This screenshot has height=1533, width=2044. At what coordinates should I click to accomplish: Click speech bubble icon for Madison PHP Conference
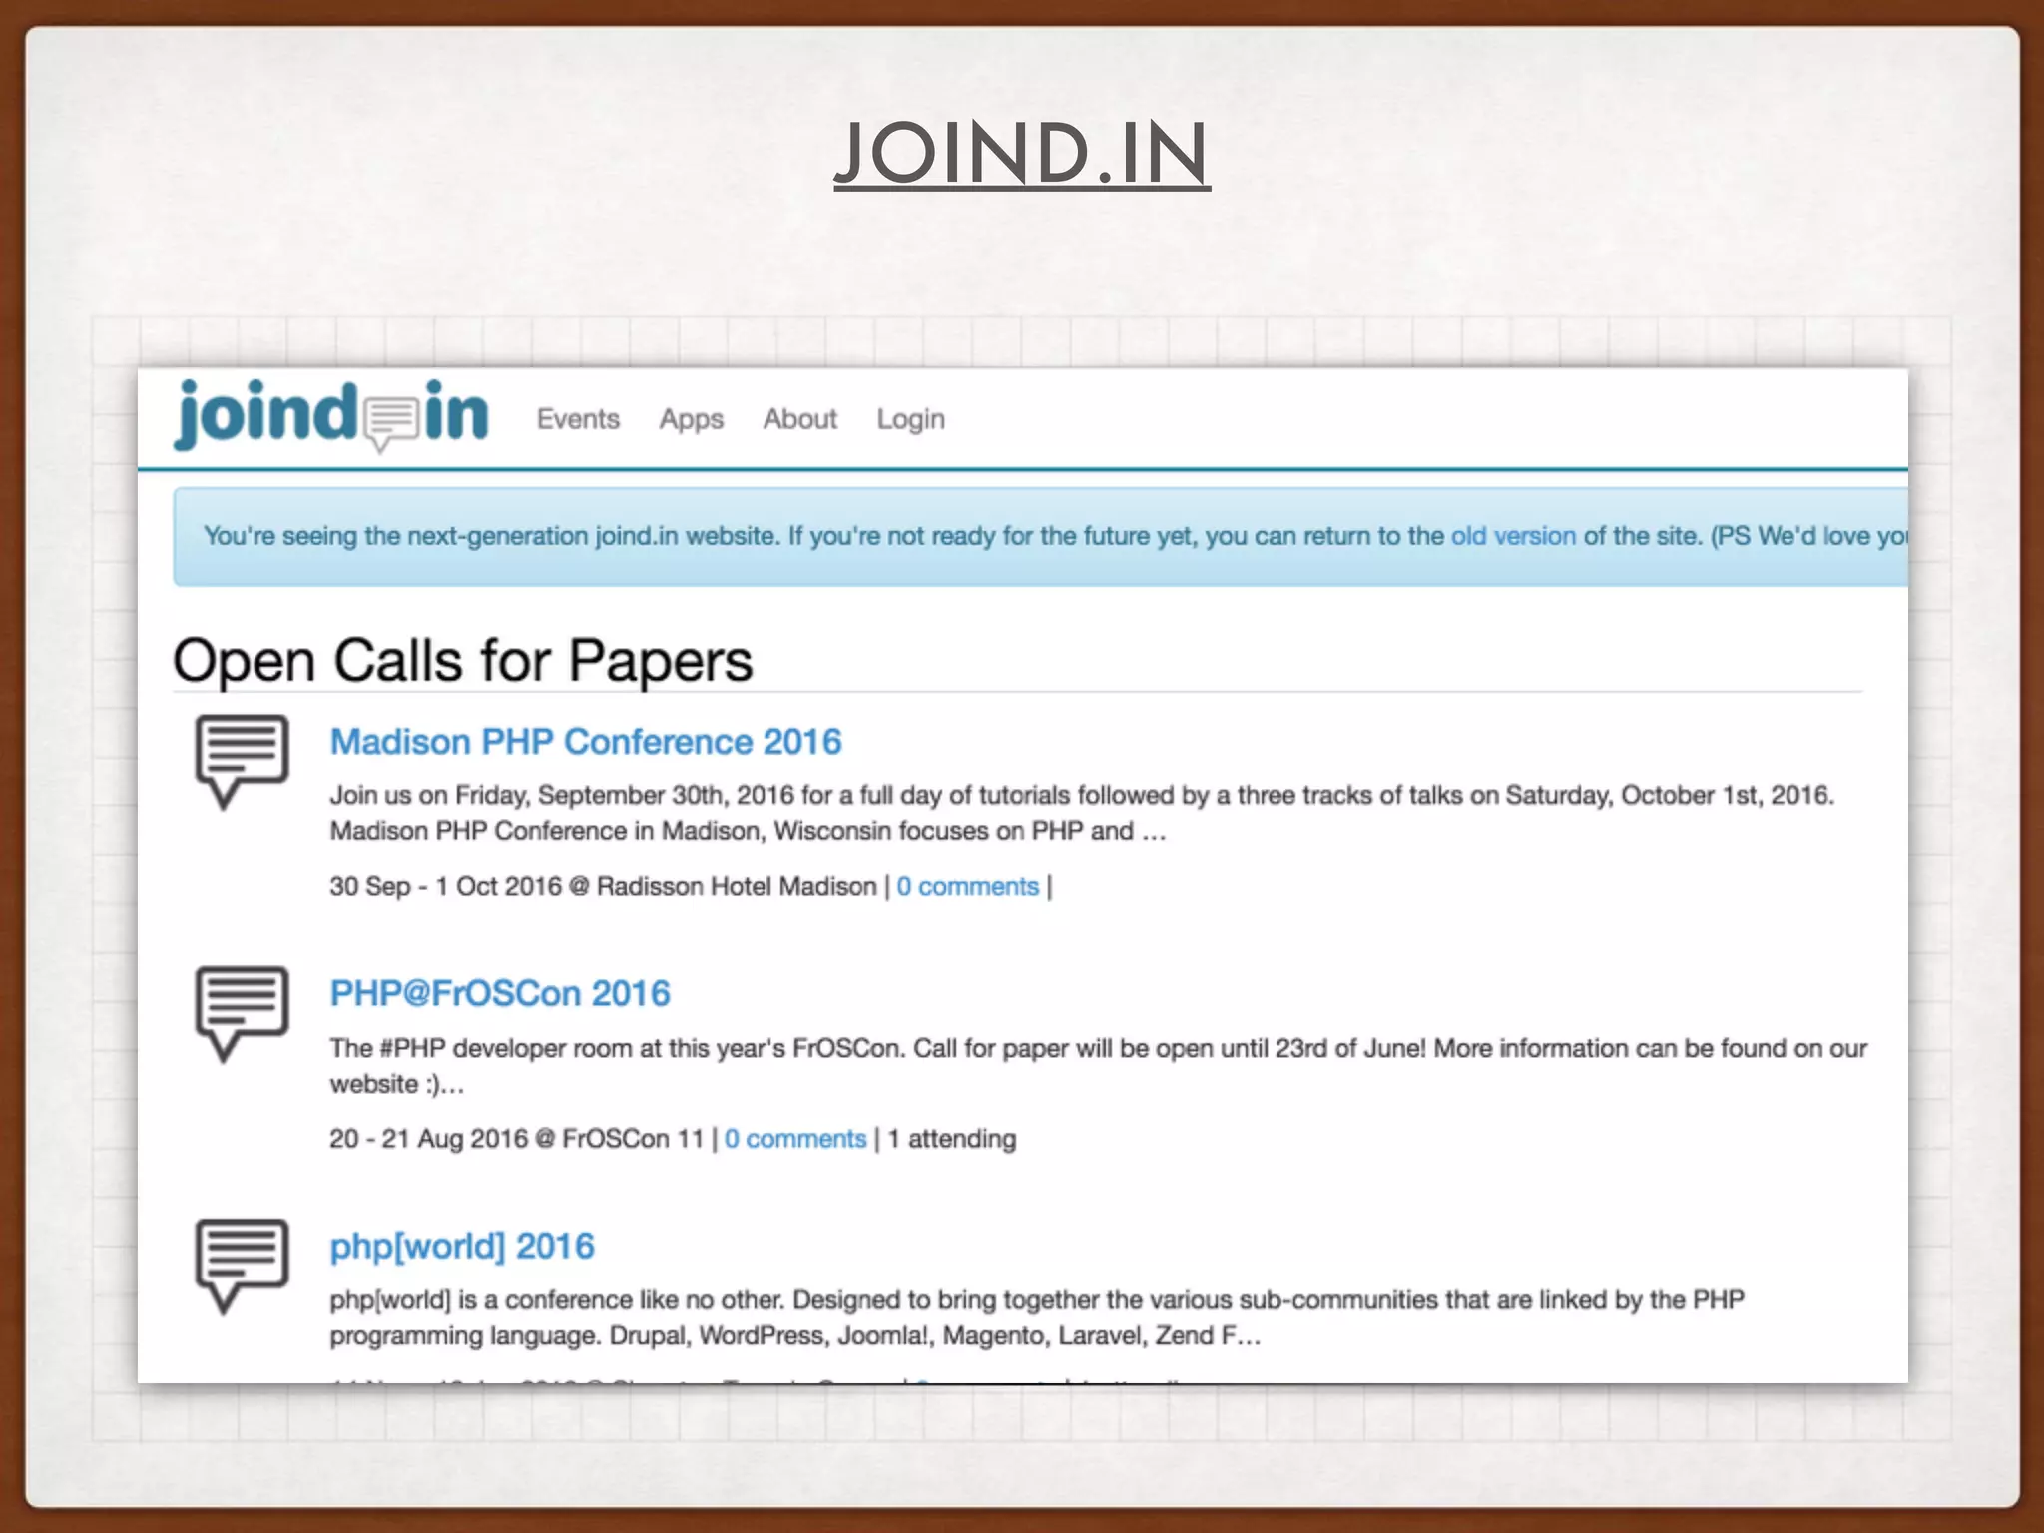pos(242,762)
